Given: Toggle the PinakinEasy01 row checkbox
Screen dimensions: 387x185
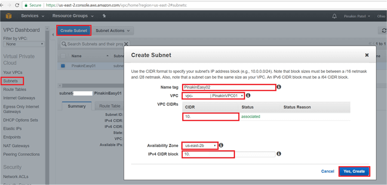Looking at the screenshot, I should 63,66.
